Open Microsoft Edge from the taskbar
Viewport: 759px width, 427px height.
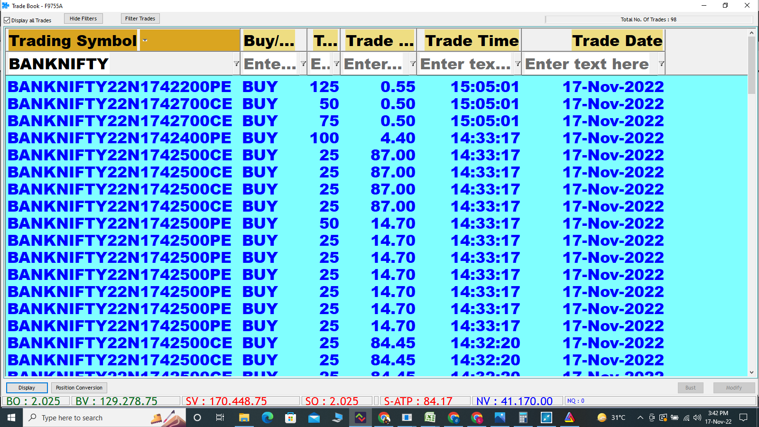tap(268, 418)
